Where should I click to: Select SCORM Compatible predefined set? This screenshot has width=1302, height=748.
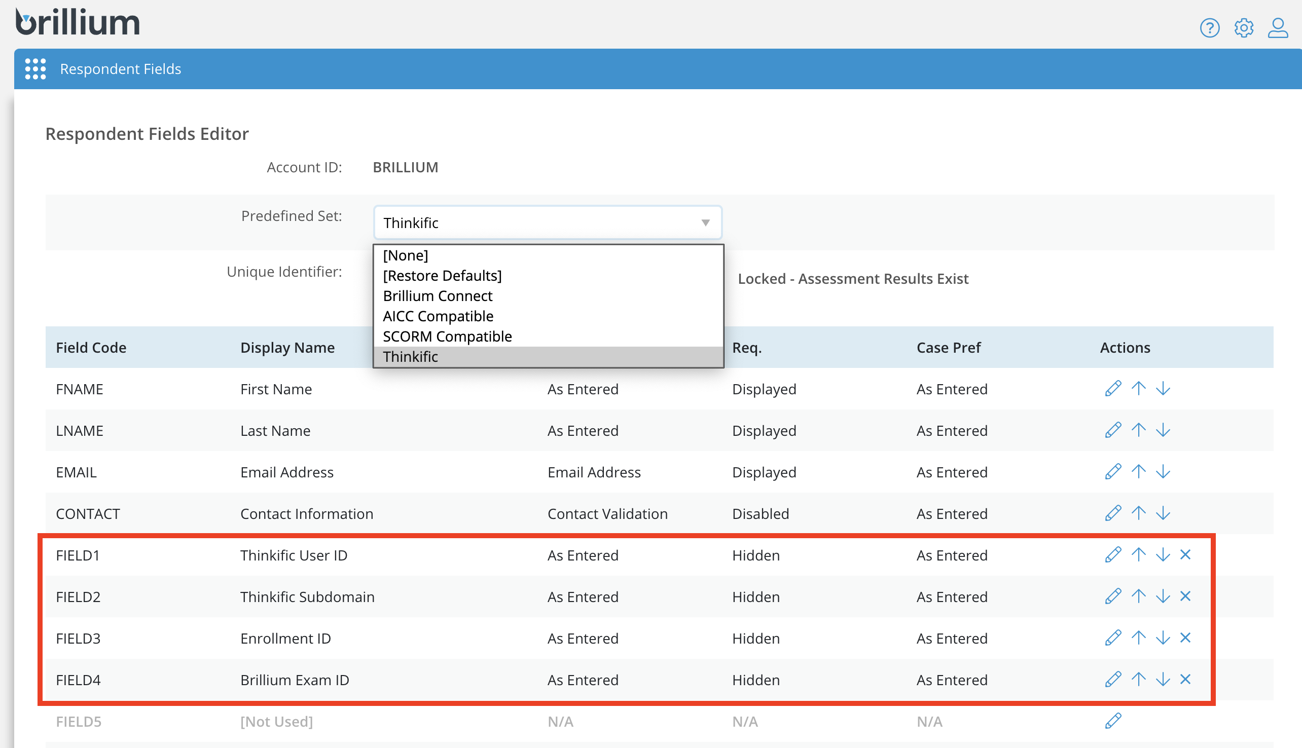click(548, 336)
